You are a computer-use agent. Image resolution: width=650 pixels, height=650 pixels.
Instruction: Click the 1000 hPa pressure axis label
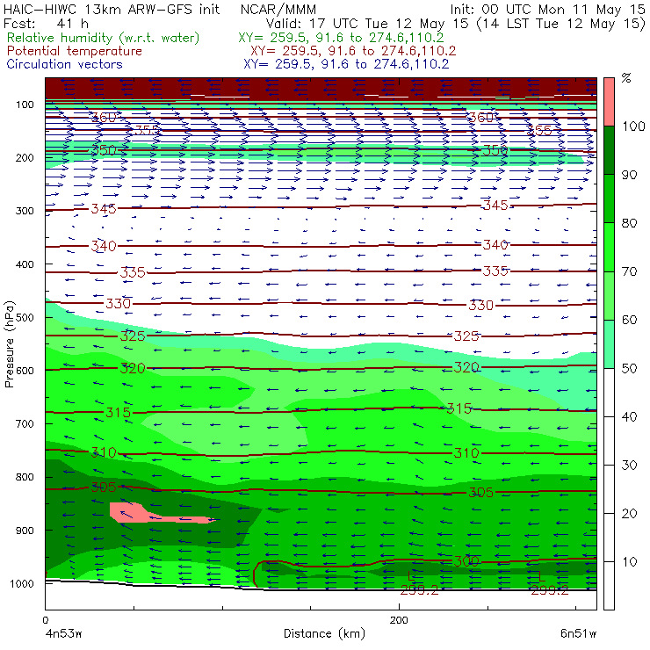(x=21, y=583)
